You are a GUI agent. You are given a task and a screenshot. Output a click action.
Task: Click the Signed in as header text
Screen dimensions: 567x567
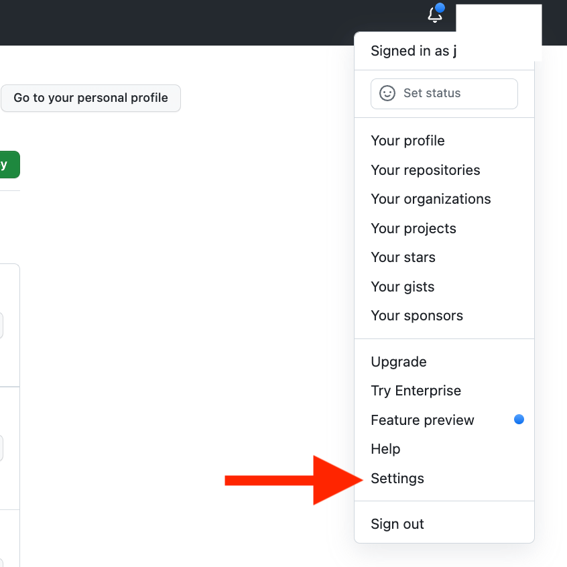coord(414,51)
